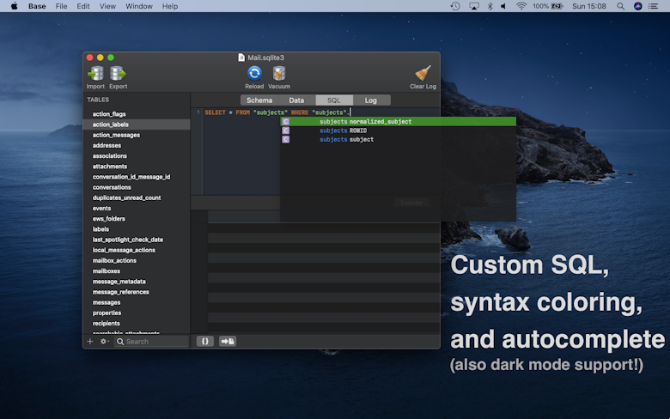Click the export results arrow-to-file button
The image size is (670, 419).
tap(228, 341)
